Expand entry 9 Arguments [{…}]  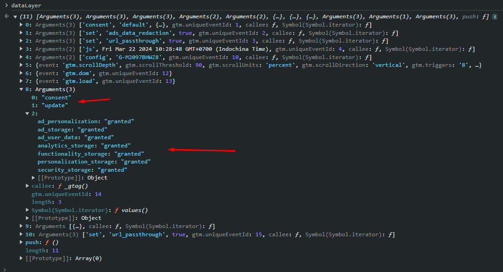pyautogui.click(x=21, y=226)
